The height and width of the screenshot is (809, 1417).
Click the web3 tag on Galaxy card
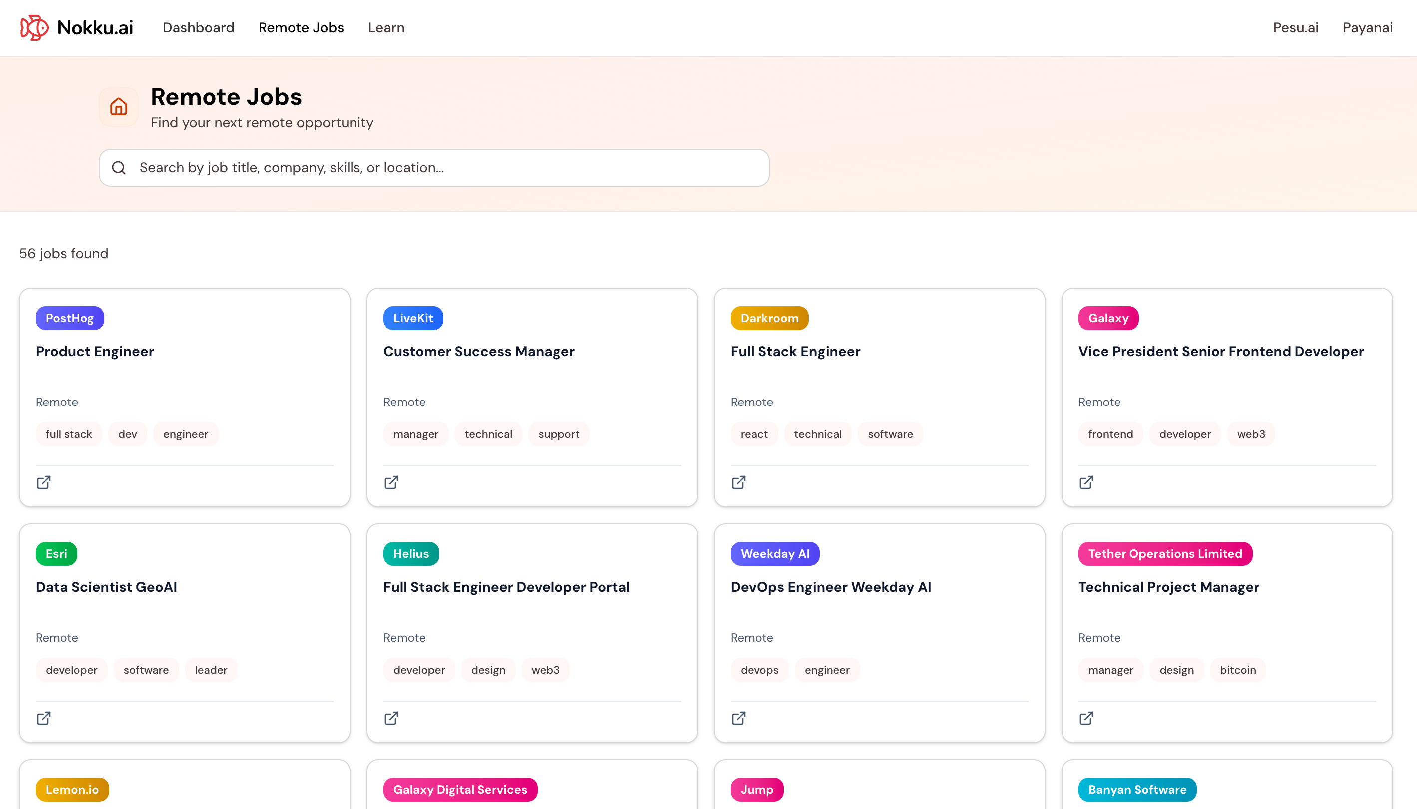pos(1251,434)
